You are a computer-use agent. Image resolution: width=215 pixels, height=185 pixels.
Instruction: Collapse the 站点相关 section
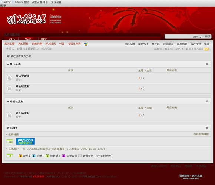[207, 128]
